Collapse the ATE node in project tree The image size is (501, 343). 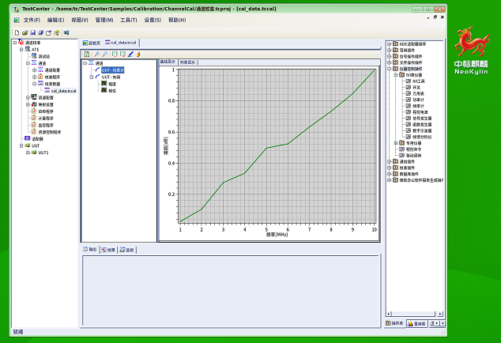pos(21,49)
